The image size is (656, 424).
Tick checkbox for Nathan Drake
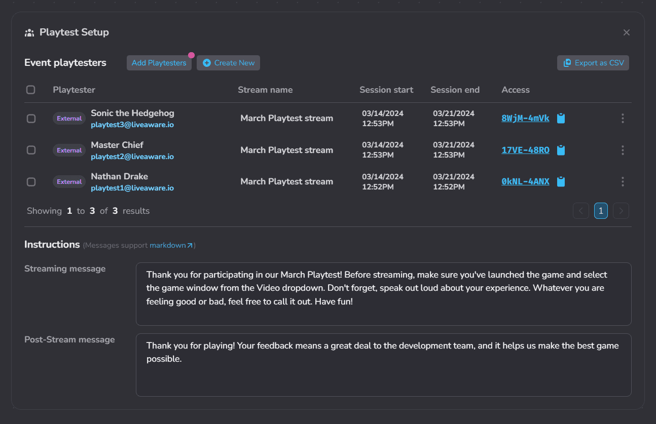tap(31, 182)
